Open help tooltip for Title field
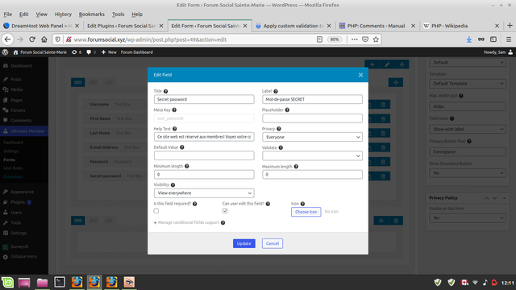The width and height of the screenshot is (516, 290). coord(166,91)
